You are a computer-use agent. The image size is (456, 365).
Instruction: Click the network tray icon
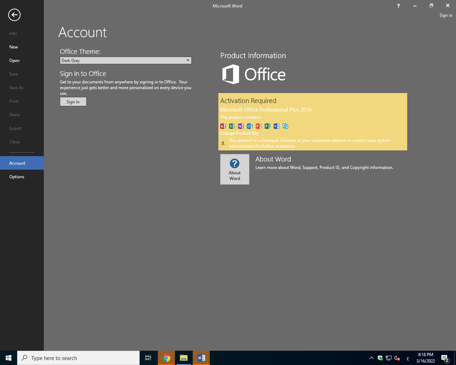pos(389,358)
